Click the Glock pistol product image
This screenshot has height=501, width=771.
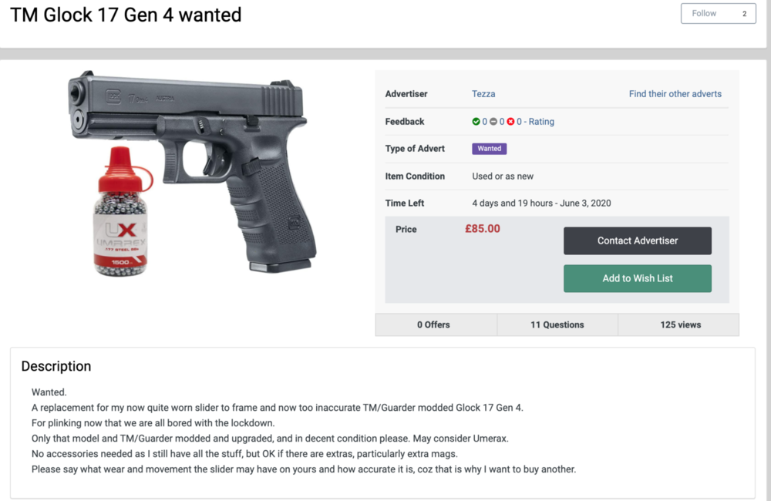[231, 154]
